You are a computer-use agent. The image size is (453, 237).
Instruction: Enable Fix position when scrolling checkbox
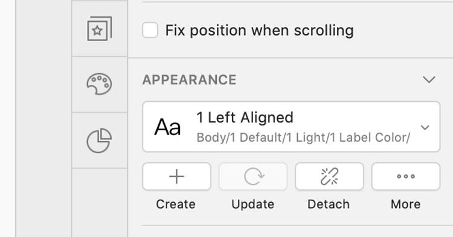pyautogui.click(x=150, y=30)
